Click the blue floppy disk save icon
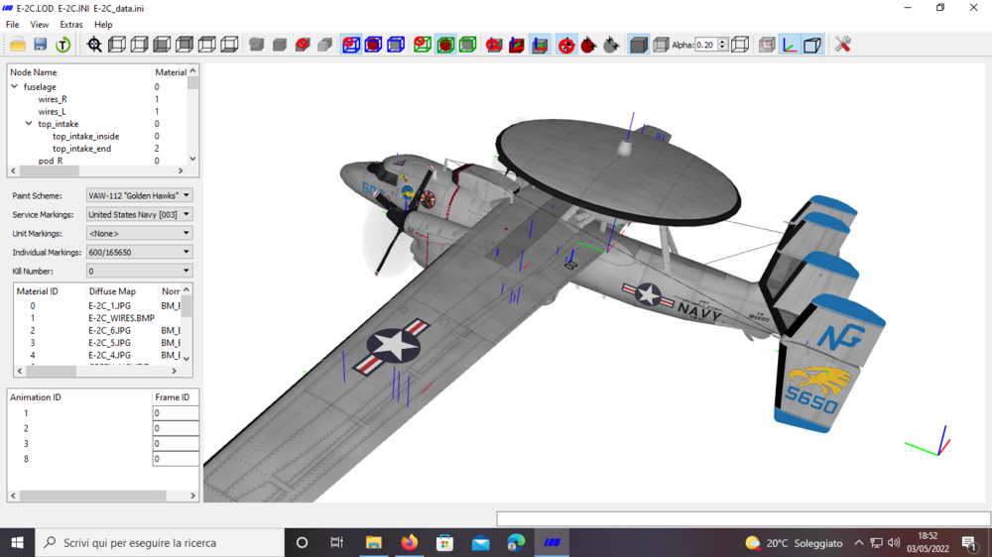The width and height of the screenshot is (992, 557). pyautogui.click(x=41, y=45)
